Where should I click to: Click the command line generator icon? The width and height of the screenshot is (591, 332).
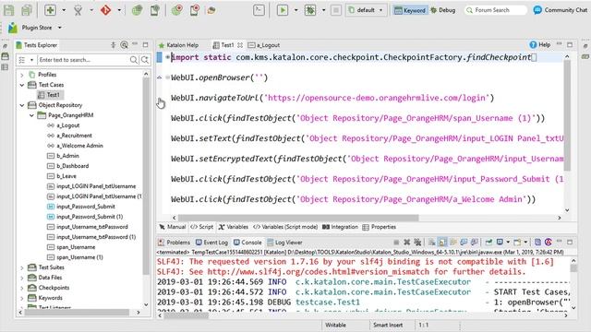259,10
